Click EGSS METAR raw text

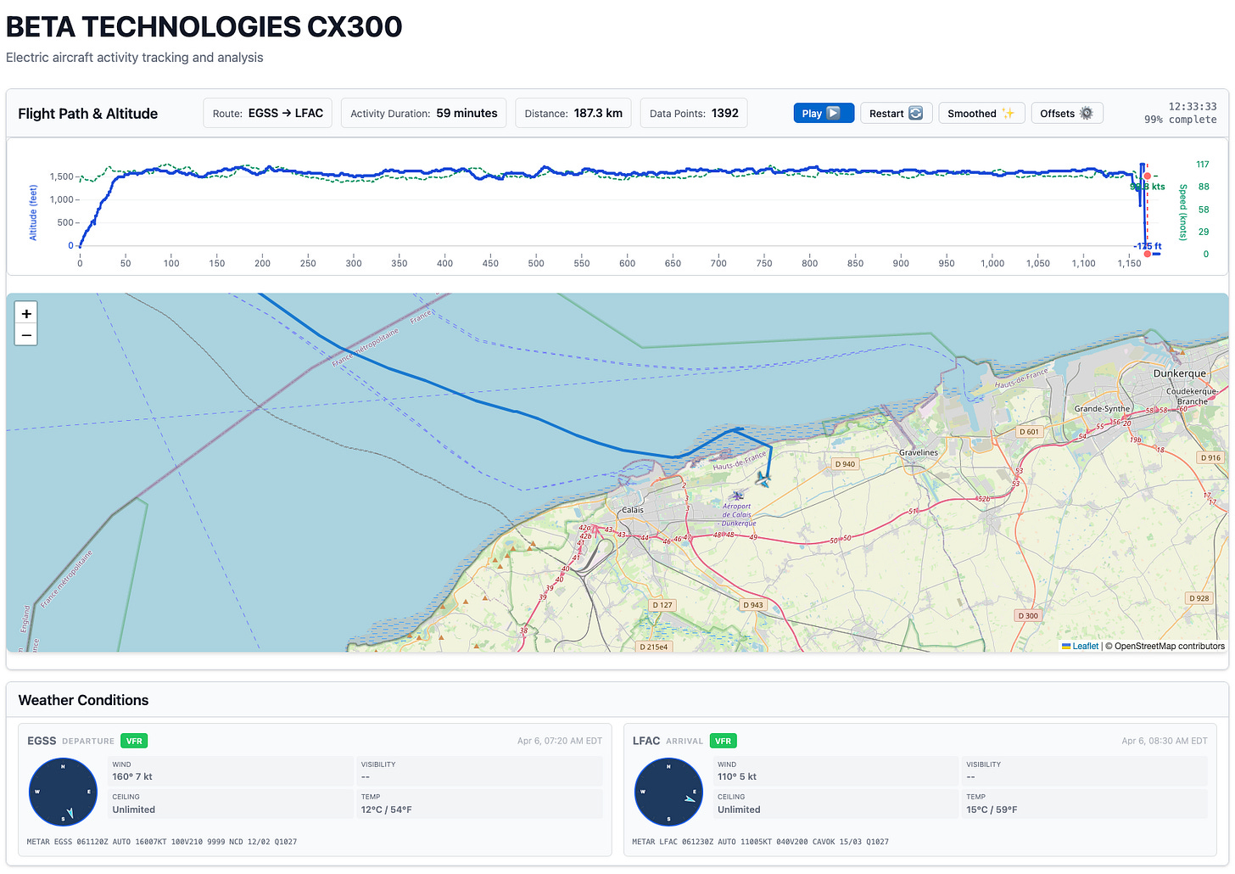[162, 842]
